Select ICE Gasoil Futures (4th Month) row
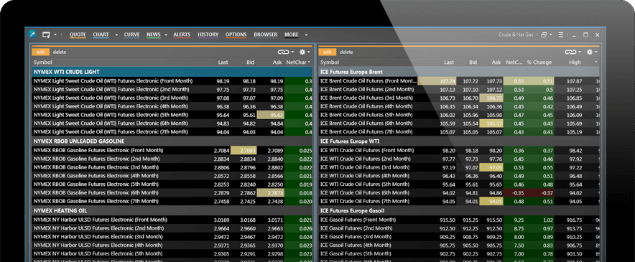 click(x=459, y=245)
